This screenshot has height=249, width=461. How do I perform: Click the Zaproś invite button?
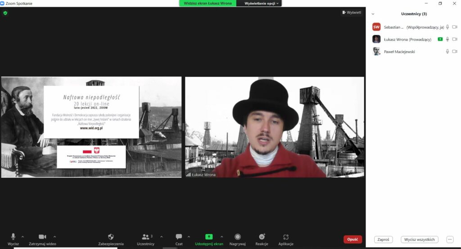pyautogui.click(x=383, y=240)
